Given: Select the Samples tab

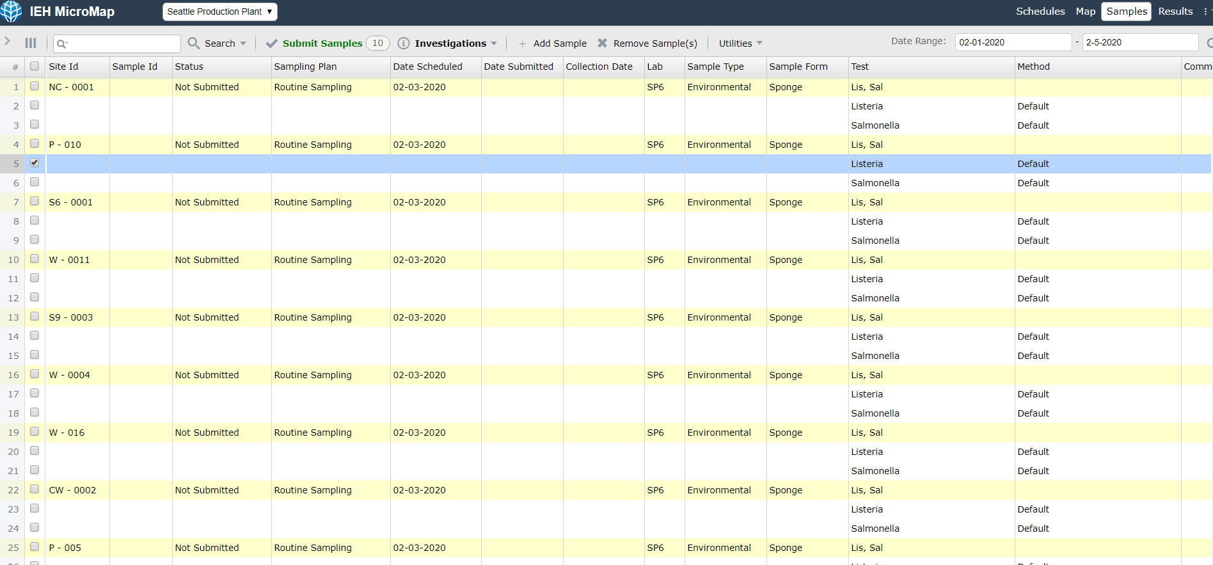Looking at the screenshot, I should [x=1127, y=12].
